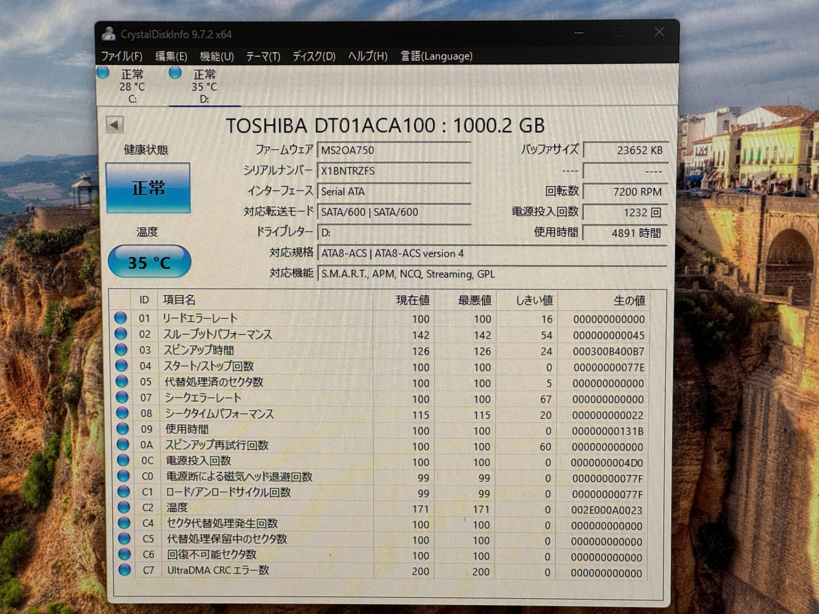The image size is (819, 614).
Task: Click the blue status icon for スピンアップ時間
Action: tap(121, 349)
